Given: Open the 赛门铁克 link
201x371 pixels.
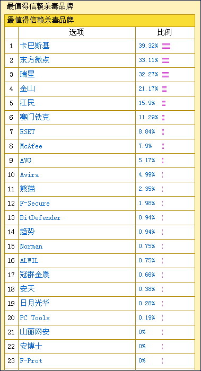Looking at the screenshot, I should (34, 117).
